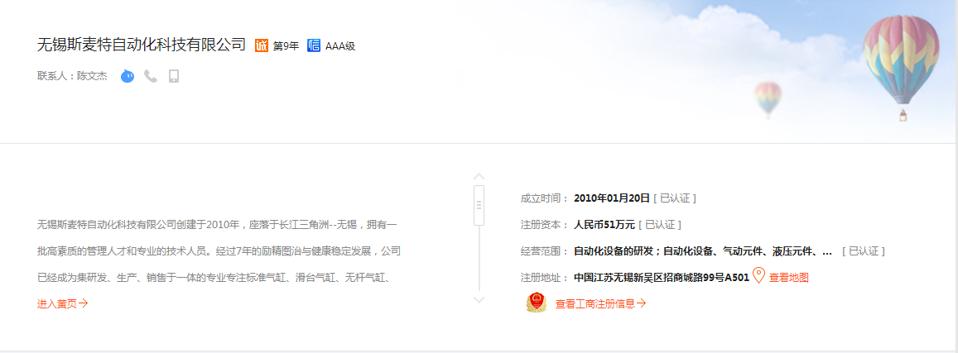Click the 第9年 membership label

click(x=286, y=46)
